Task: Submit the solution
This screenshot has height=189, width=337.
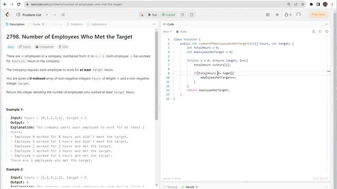Action: [168, 15]
